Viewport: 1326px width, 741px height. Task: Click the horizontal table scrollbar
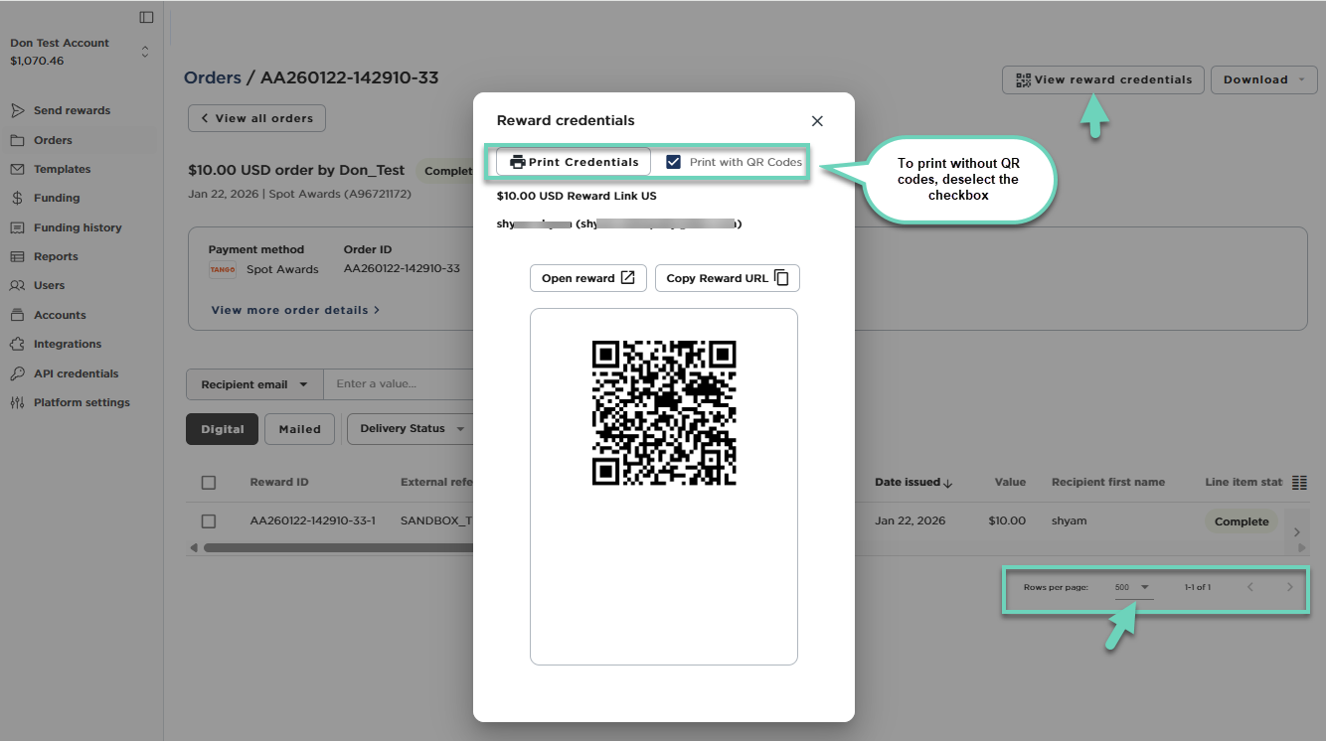coord(338,547)
